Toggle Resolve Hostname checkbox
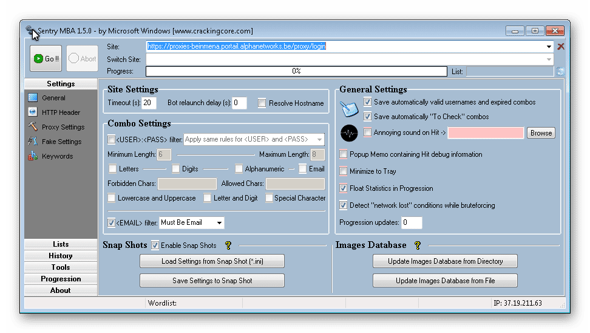This screenshot has width=590, height=333. click(262, 103)
